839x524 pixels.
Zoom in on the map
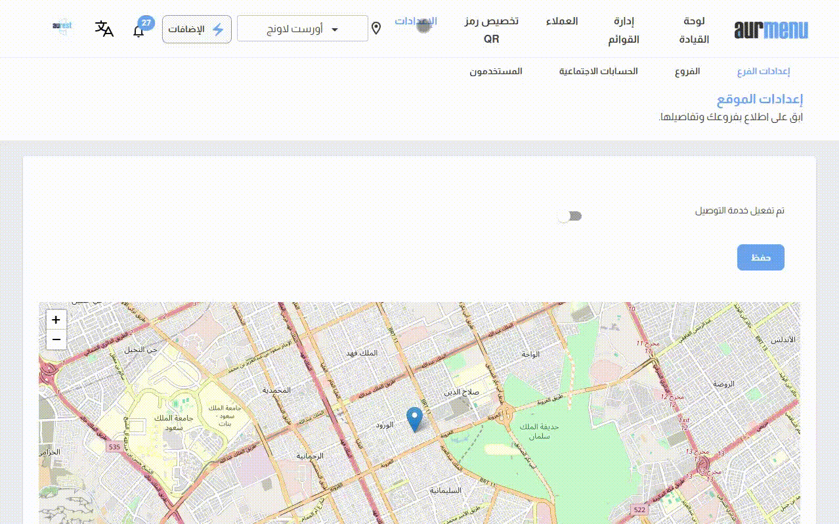(x=56, y=320)
